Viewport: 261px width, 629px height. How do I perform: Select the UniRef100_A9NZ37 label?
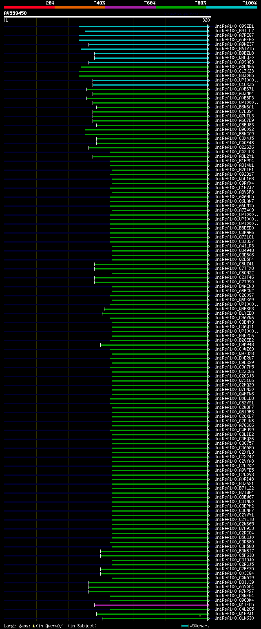point(234,44)
